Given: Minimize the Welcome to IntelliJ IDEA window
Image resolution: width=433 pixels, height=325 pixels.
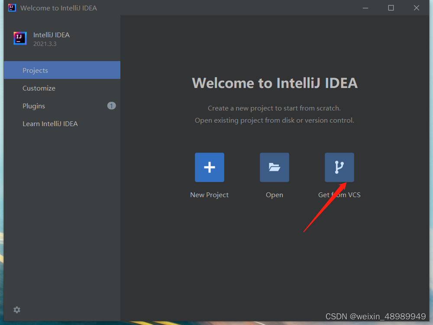Looking at the screenshot, I should click(x=365, y=8).
